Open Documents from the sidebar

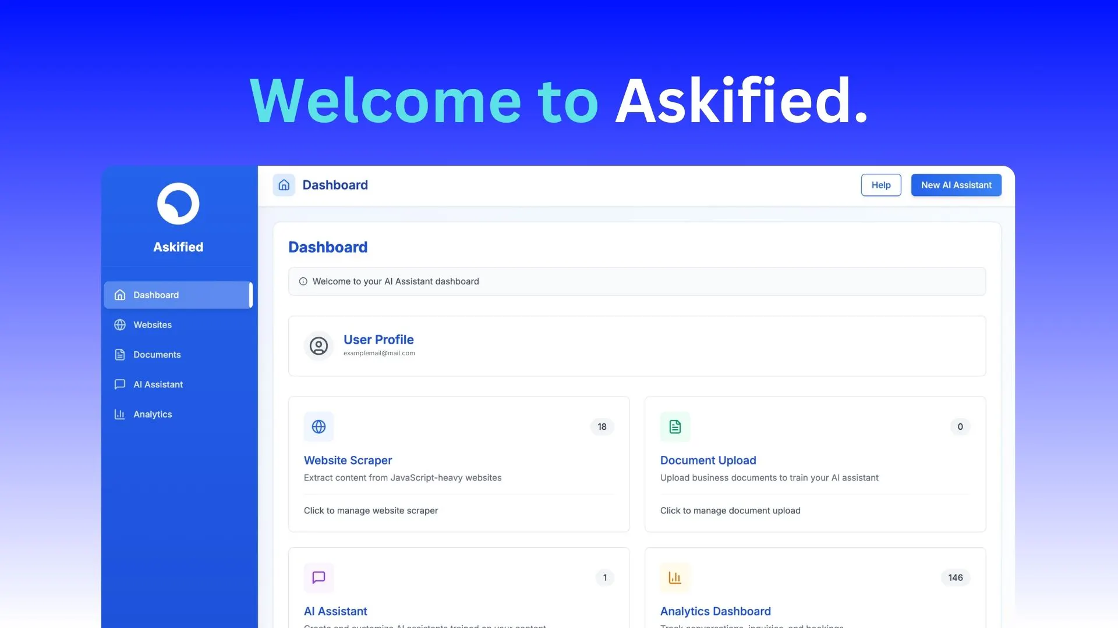coord(178,355)
